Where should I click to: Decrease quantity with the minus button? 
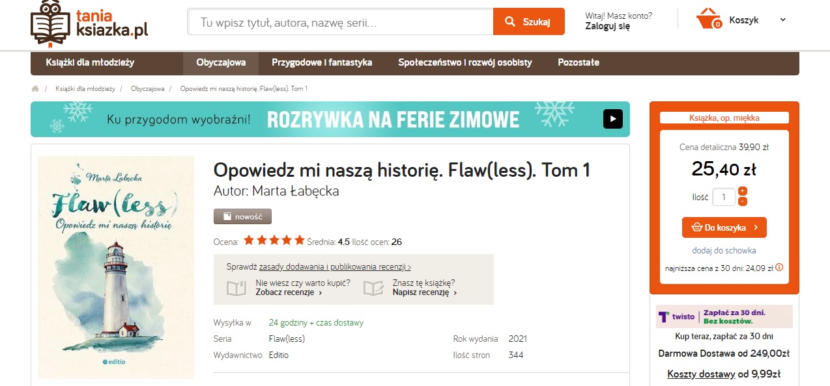743,201
